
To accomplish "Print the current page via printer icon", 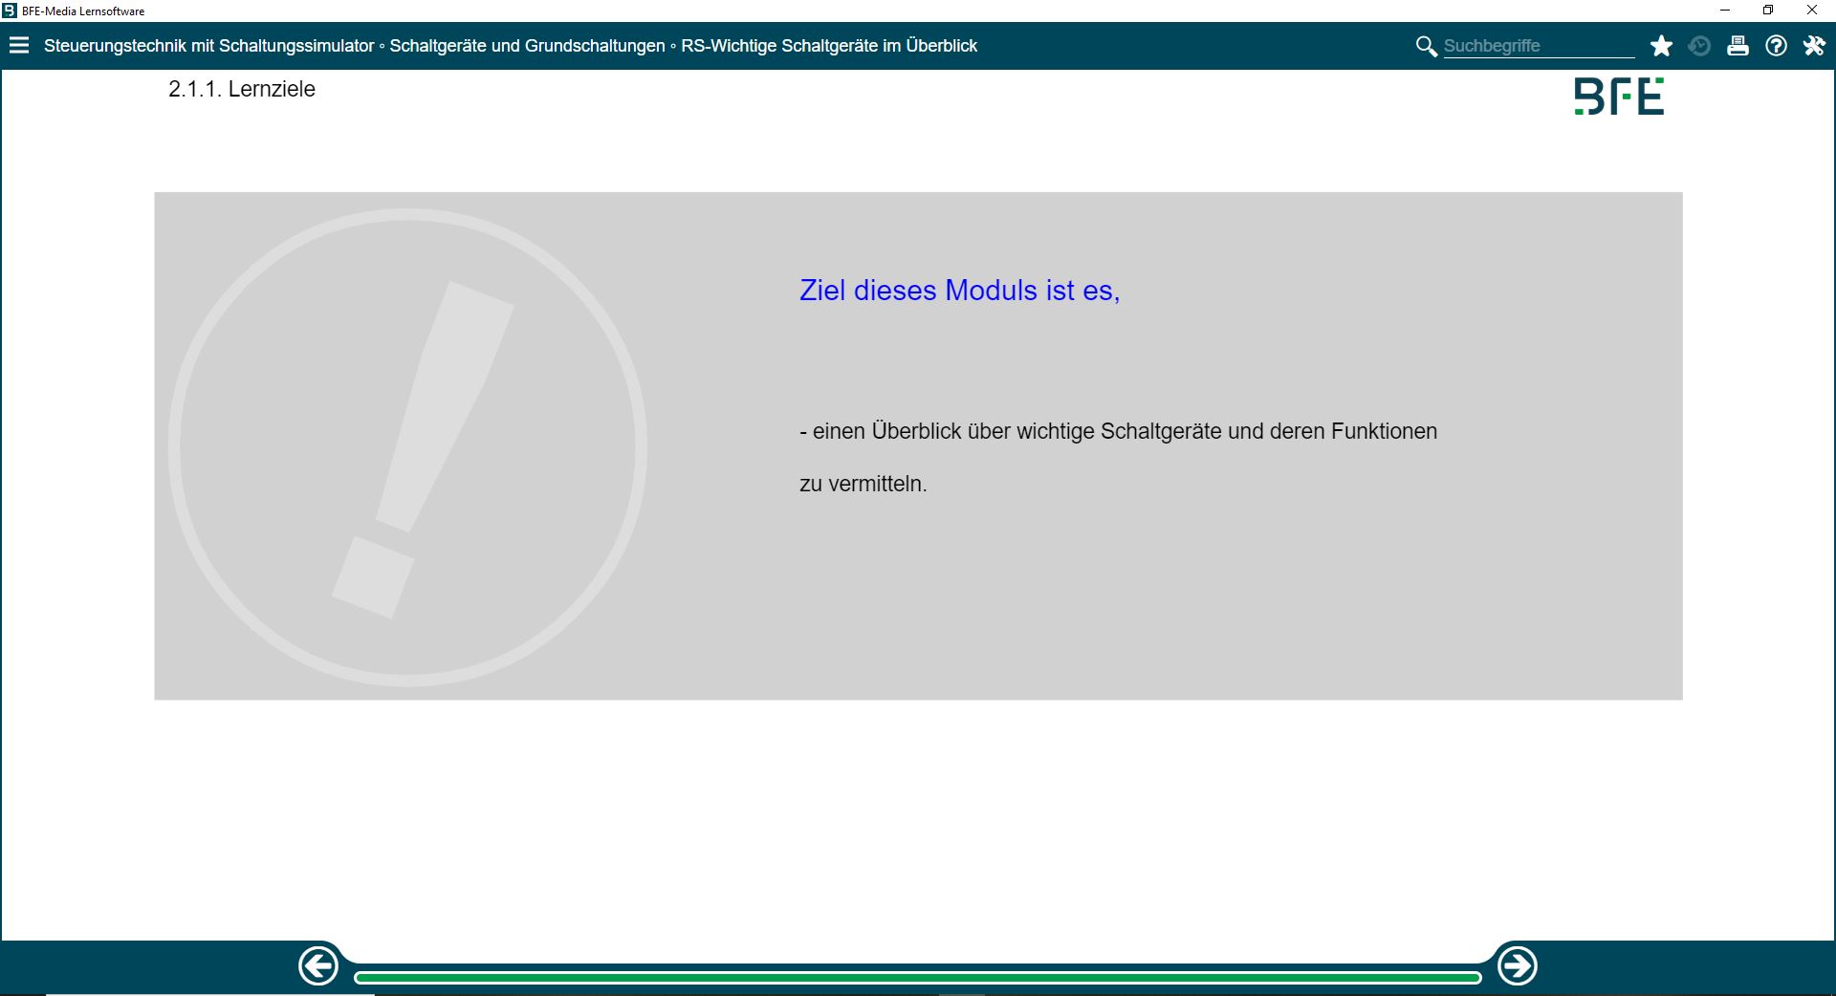I will coord(1738,46).
